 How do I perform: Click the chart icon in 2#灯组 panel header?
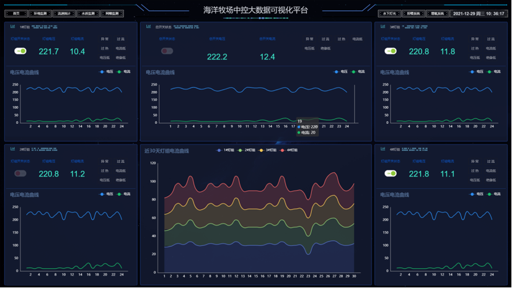tap(12, 149)
